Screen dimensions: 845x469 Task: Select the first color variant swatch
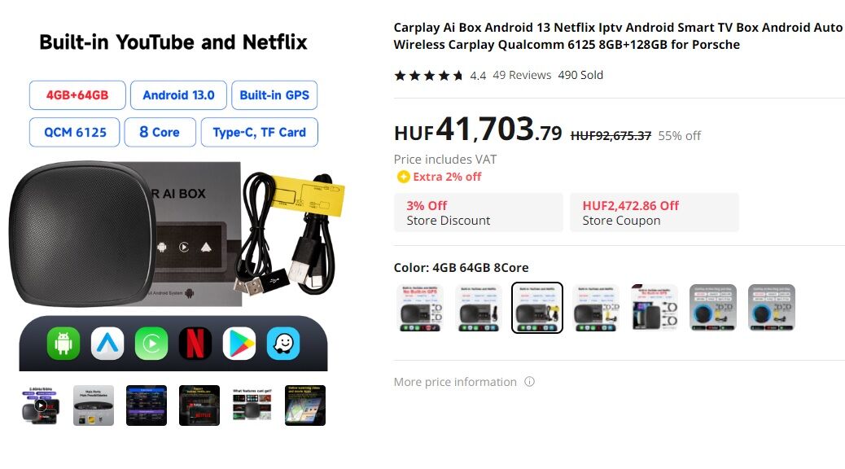coord(420,308)
